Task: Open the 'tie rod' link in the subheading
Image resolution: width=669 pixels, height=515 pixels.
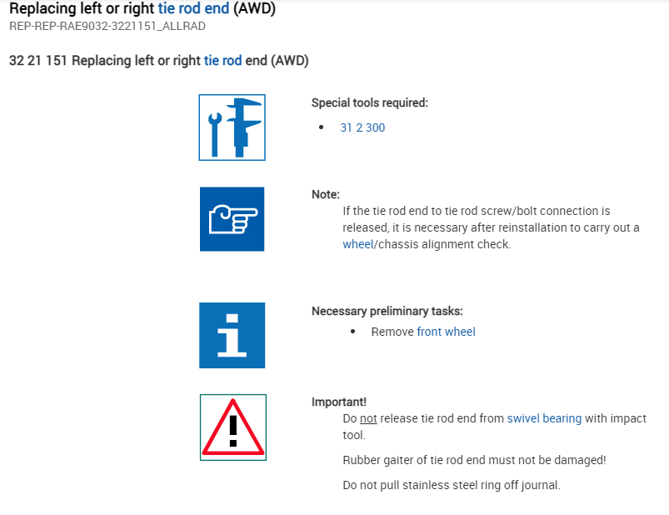Action: 222,61
